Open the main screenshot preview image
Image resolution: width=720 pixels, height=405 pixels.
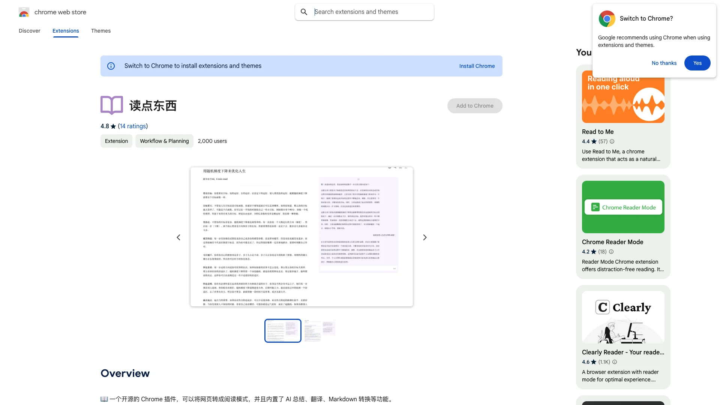(x=301, y=237)
